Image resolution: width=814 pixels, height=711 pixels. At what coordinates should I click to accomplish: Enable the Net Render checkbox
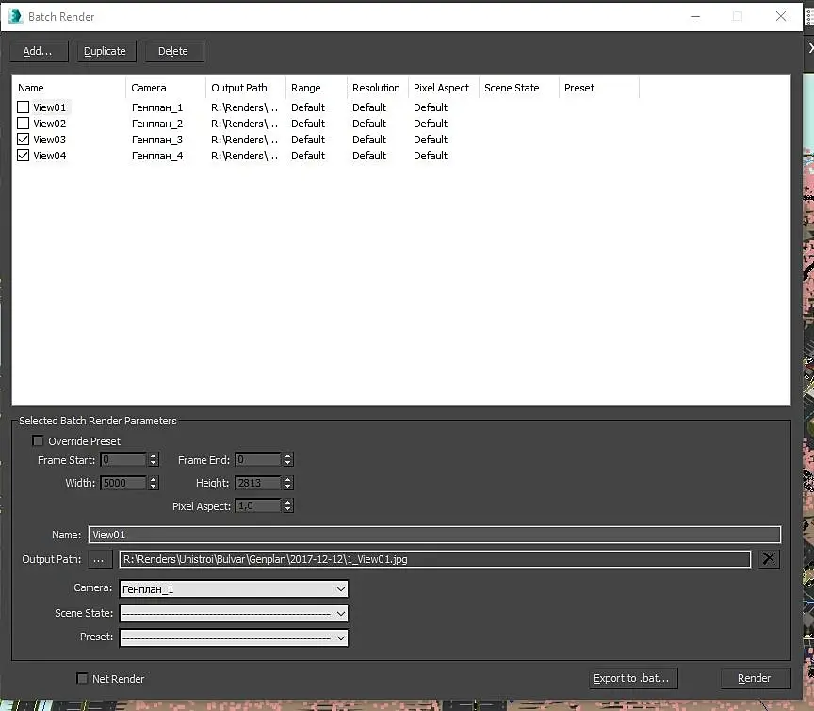(82, 678)
